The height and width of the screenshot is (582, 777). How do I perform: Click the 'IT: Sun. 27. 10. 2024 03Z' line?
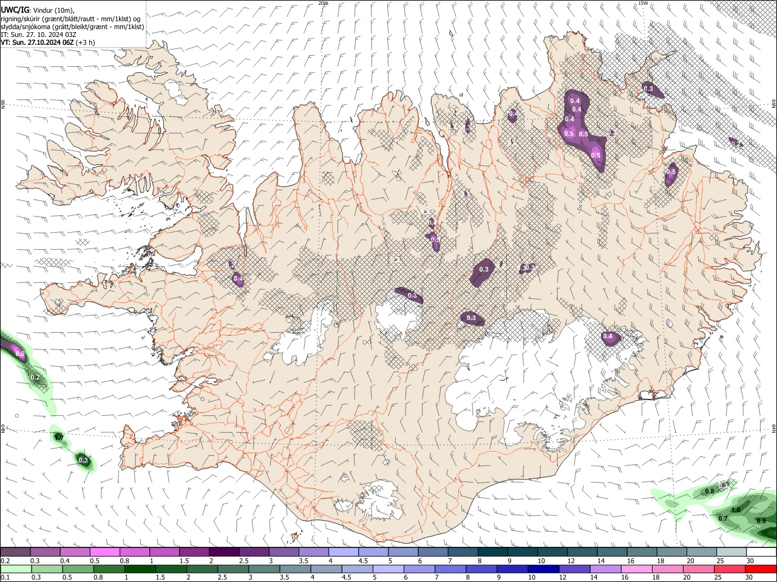[38, 35]
